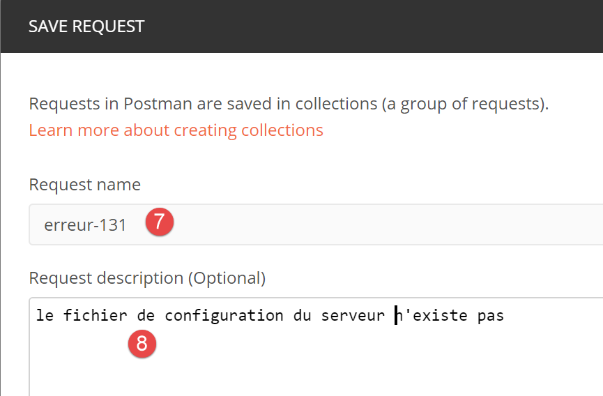Click the "Request description" label text
The height and width of the screenshot is (396, 603).
tap(106, 278)
